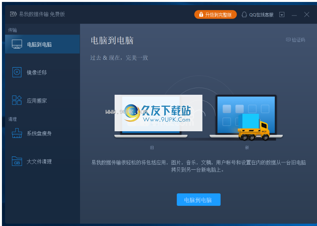Close the 易我数据传输 window
The image size is (317, 226).
(307, 14)
